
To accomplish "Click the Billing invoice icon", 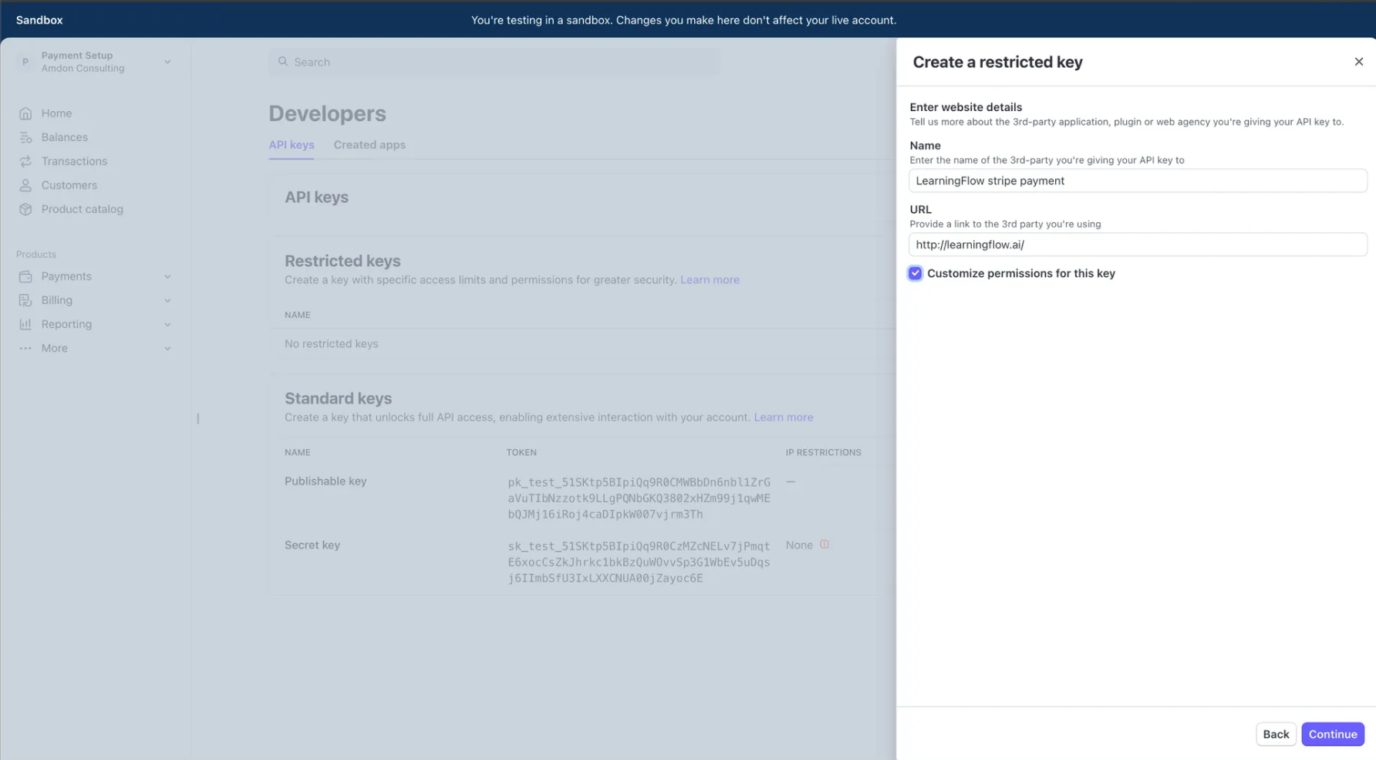I will [x=25, y=300].
